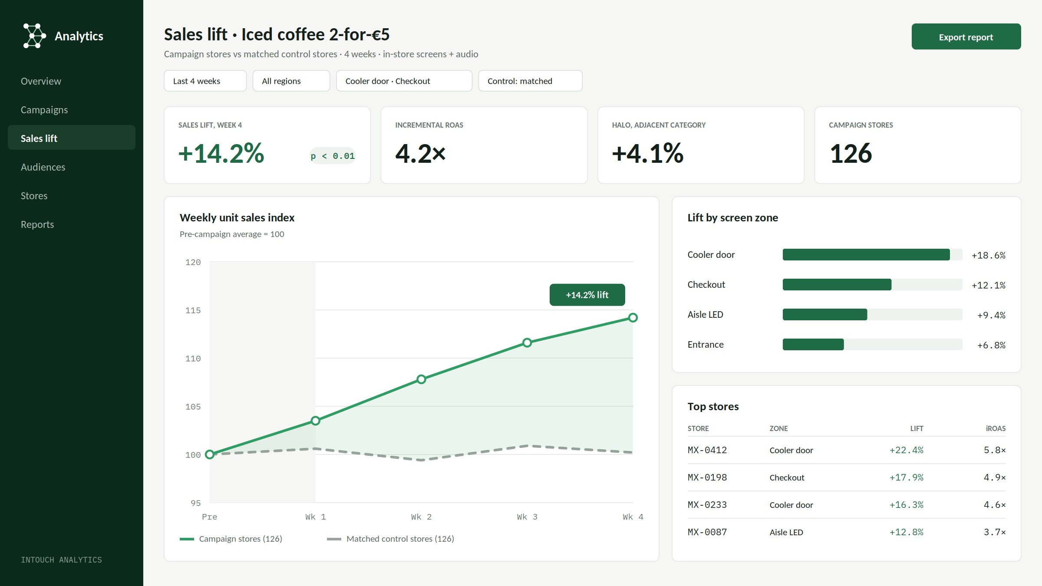Toggle Matched control stores (126) legend entry
Image resolution: width=1042 pixels, height=586 pixels.
390,539
